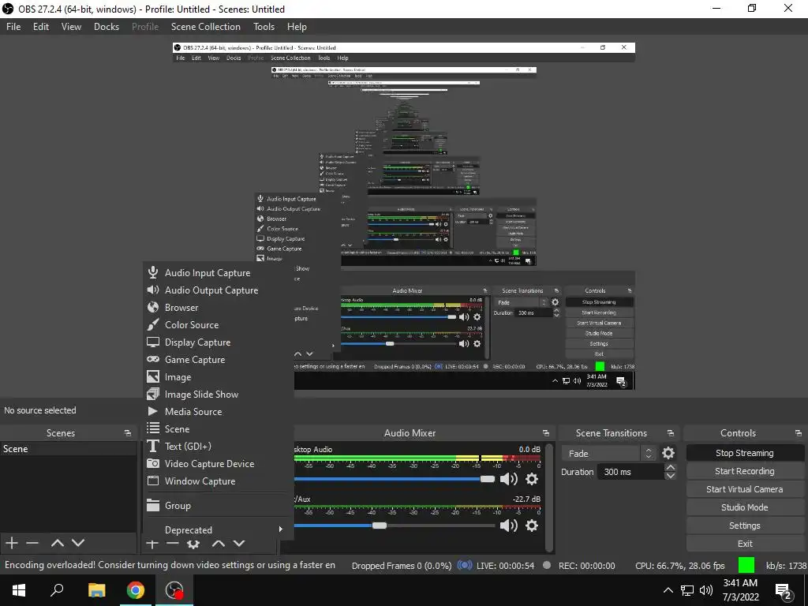The image size is (808, 606).
Task: Click the Color Source brush icon
Action: click(152, 324)
